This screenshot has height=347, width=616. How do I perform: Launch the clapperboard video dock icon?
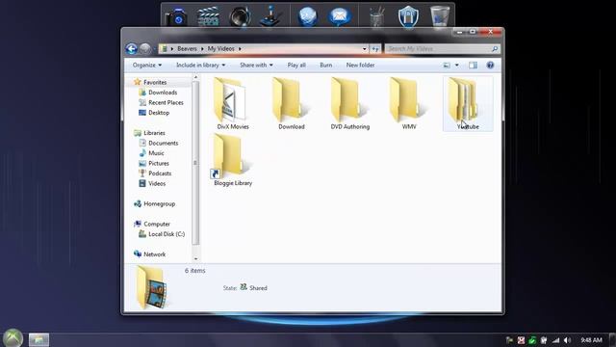[x=208, y=17]
